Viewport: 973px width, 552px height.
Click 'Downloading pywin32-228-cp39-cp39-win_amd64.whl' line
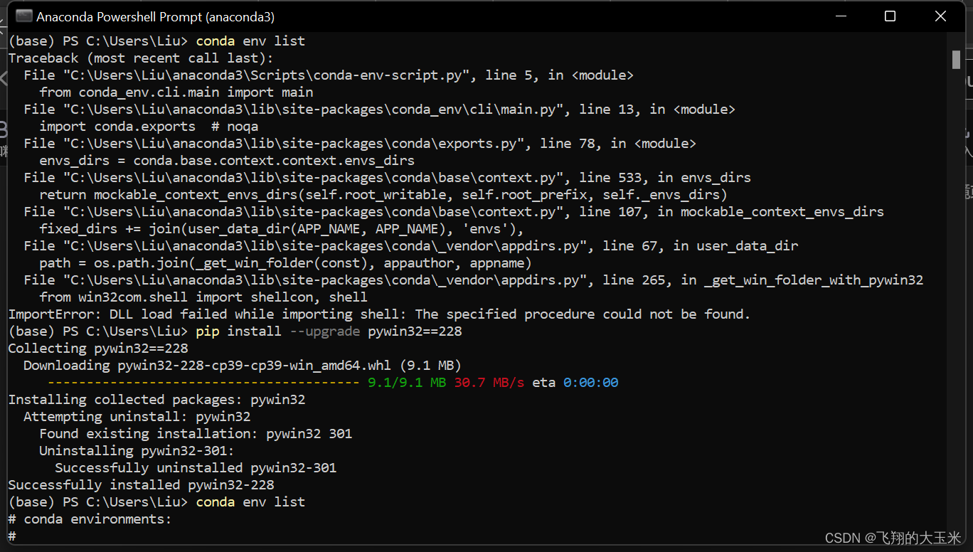click(x=243, y=365)
